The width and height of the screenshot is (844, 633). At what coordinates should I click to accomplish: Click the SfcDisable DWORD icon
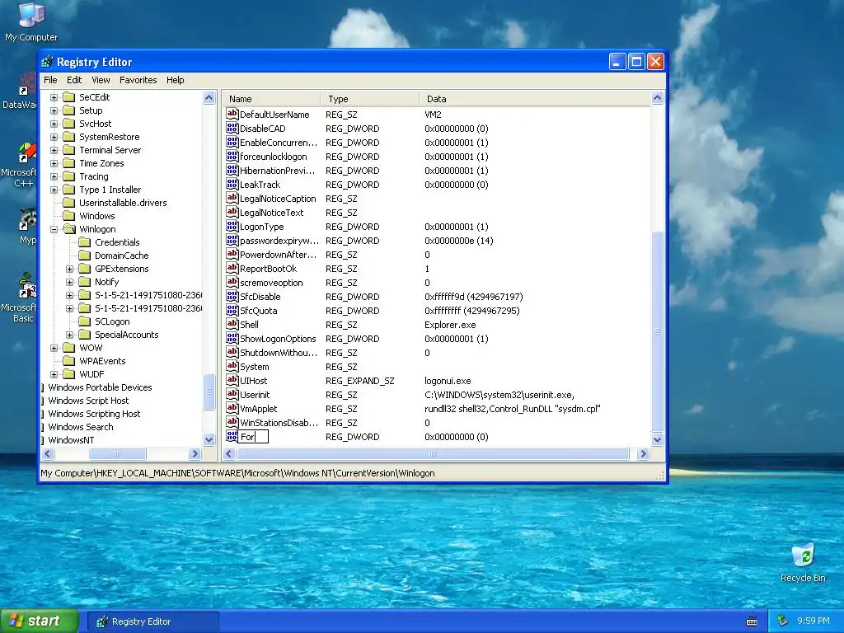pos(232,296)
